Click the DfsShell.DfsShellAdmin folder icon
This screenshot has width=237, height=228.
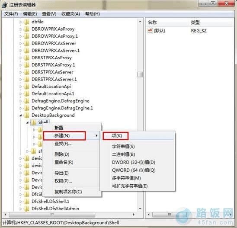(x=27, y=209)
